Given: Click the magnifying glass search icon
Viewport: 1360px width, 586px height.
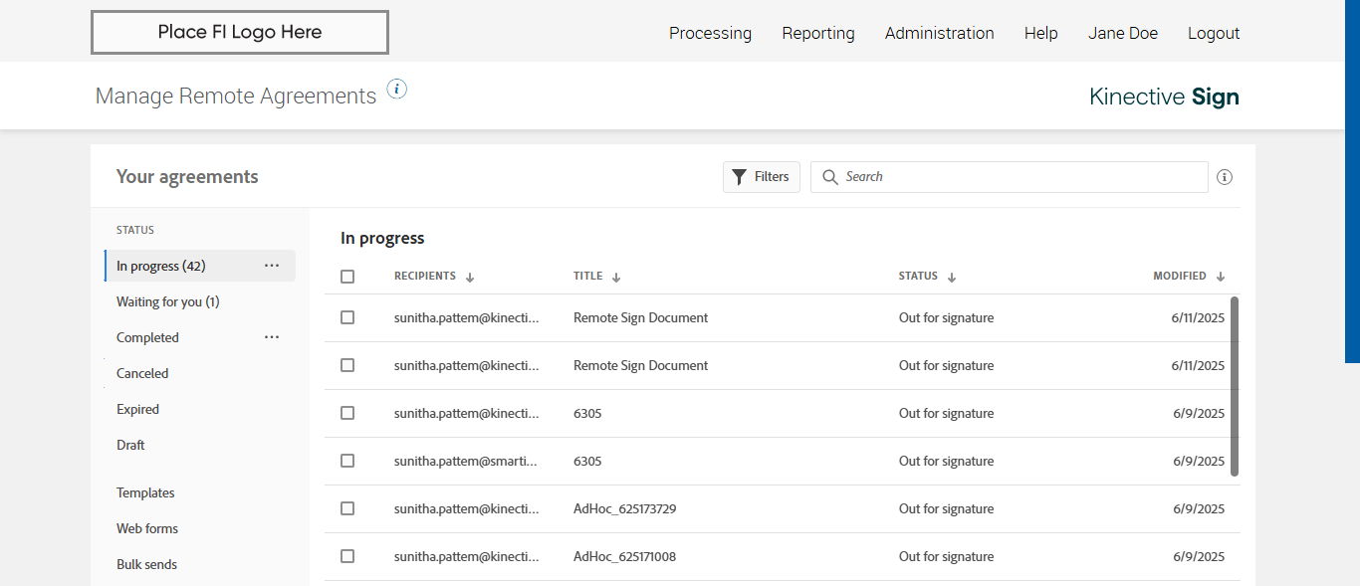Looking at the screenshot, I should point(830,177).
